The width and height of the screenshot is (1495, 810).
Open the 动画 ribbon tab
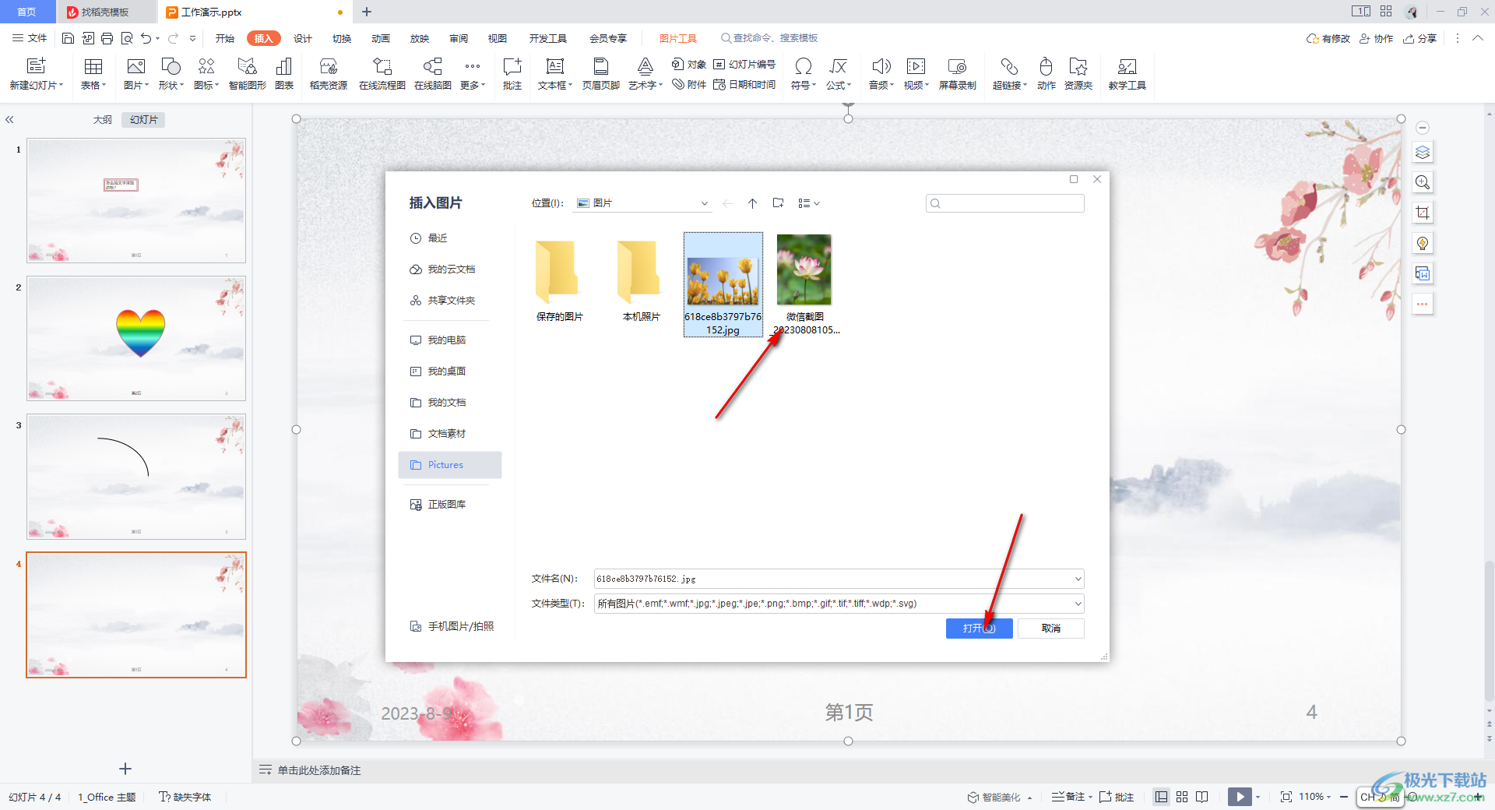pyautogui.click(x=381, y=38)
